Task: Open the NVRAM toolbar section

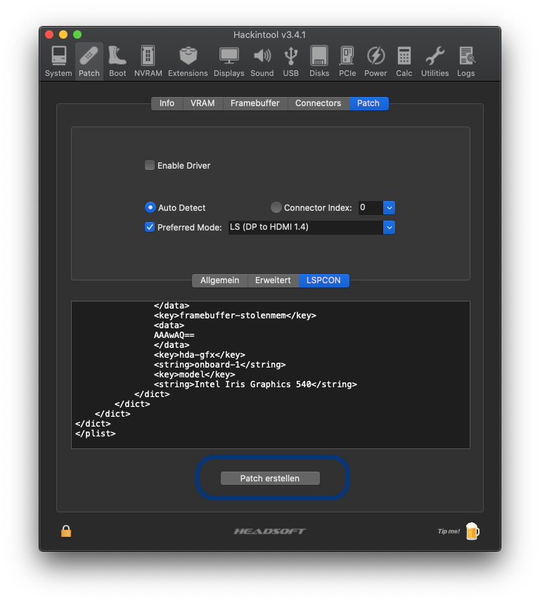Action: [x=148, y=62]
